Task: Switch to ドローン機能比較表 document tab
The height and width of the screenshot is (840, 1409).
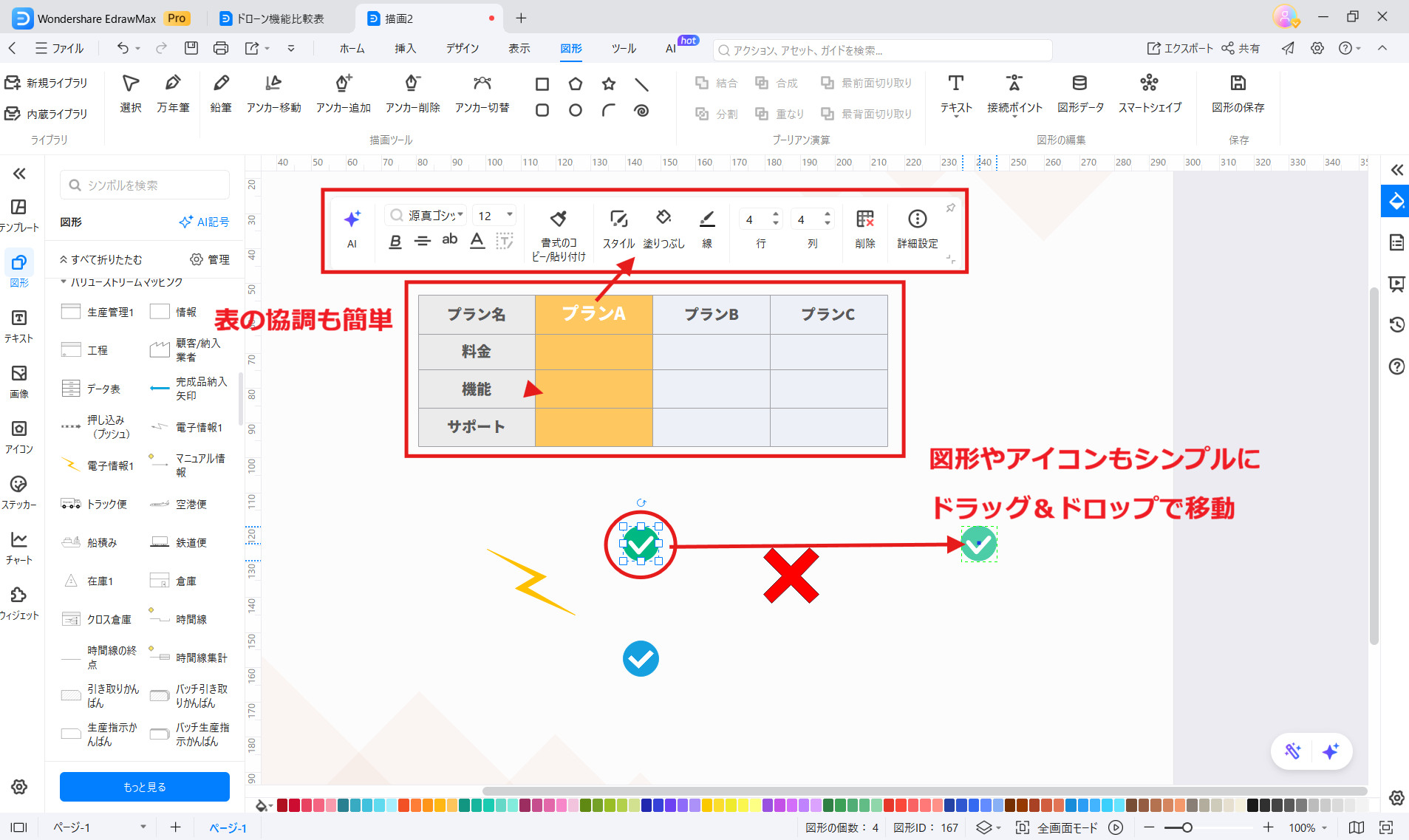Action: (280, 18)
